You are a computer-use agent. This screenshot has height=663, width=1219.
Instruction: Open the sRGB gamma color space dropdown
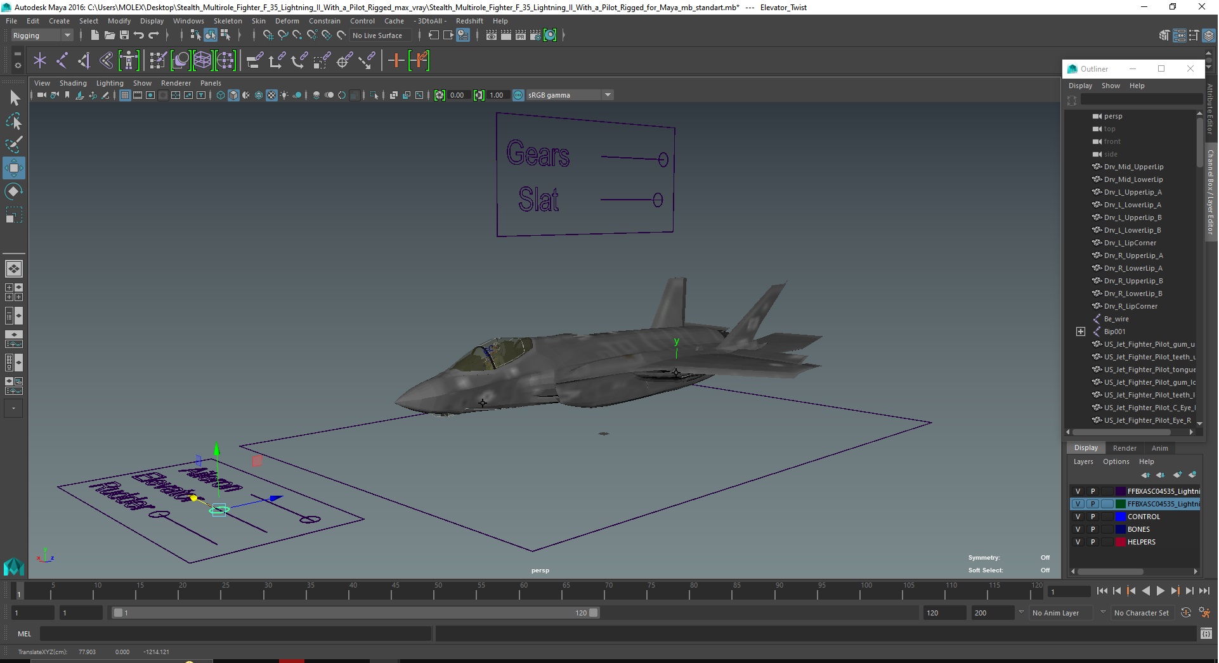tap(570, 95)
